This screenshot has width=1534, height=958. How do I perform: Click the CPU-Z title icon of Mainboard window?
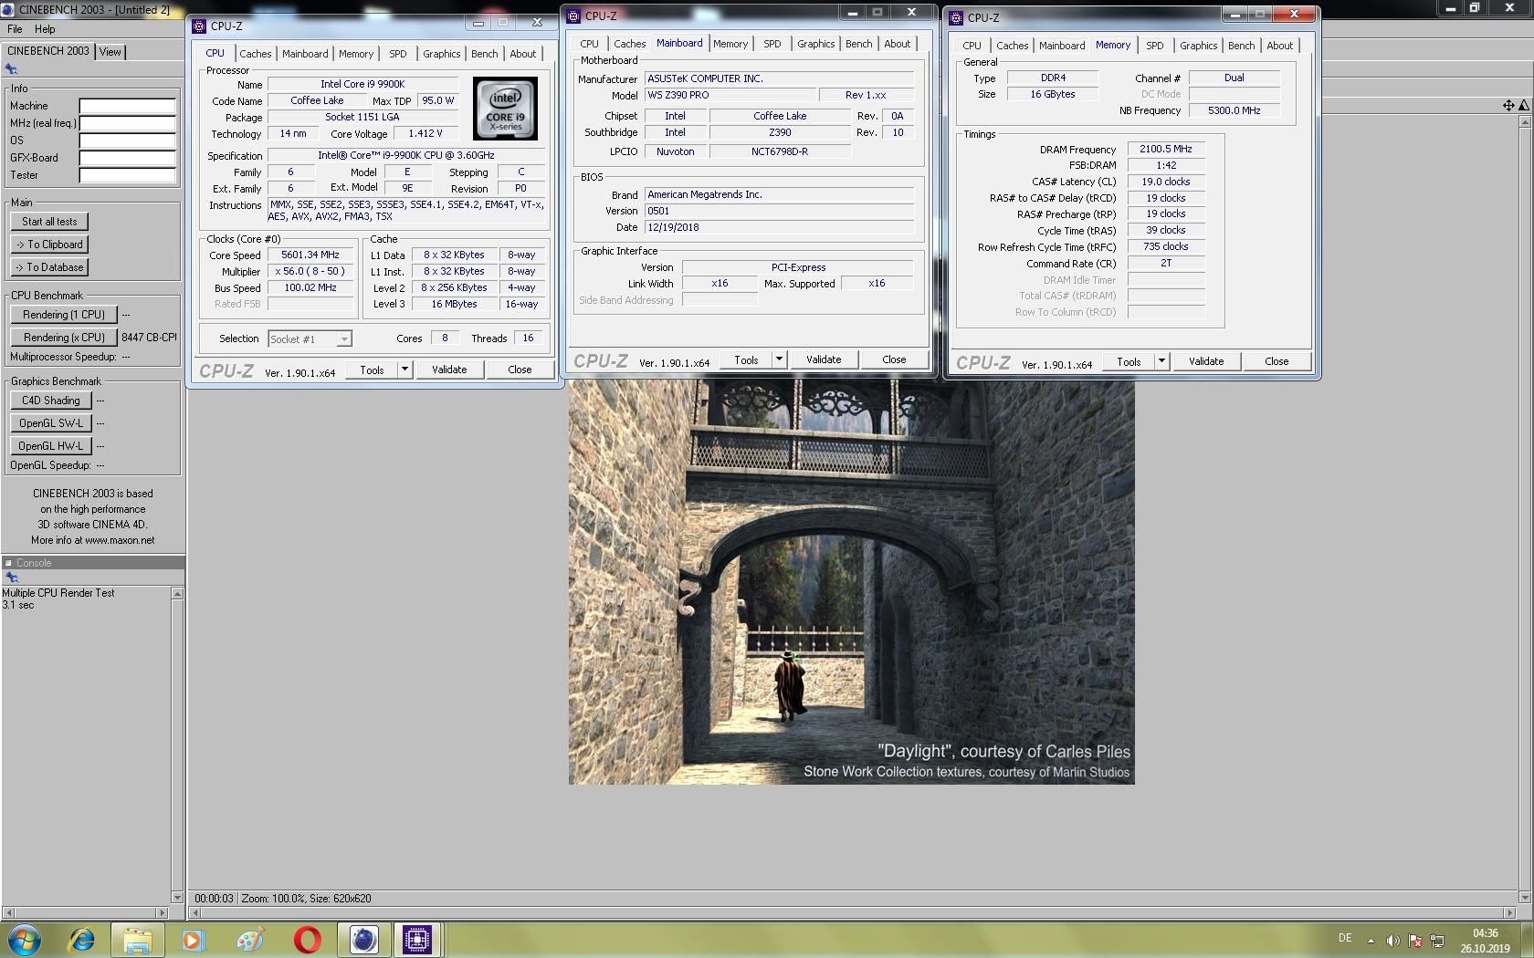tap(573, 16)
